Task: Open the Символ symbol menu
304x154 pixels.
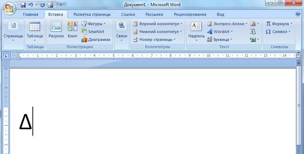Action: pos(278,32)
